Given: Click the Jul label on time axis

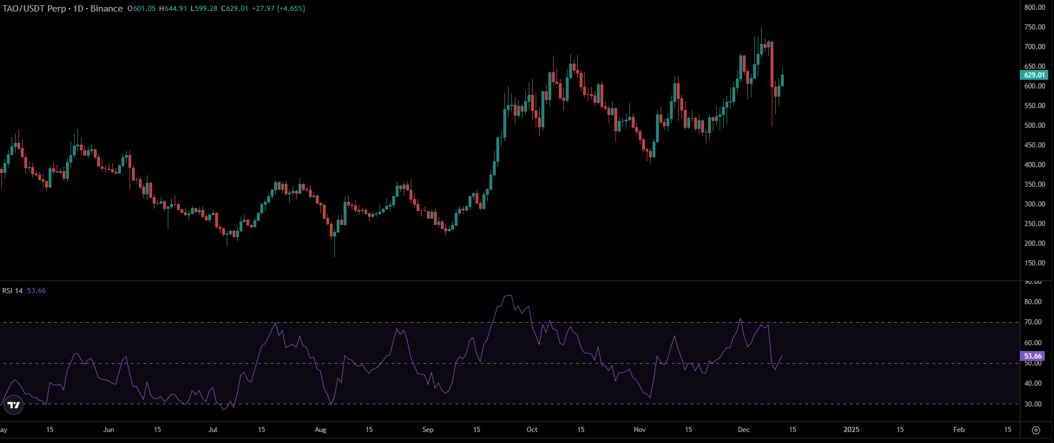Looking at the screenshot, I should click(213, 430).
